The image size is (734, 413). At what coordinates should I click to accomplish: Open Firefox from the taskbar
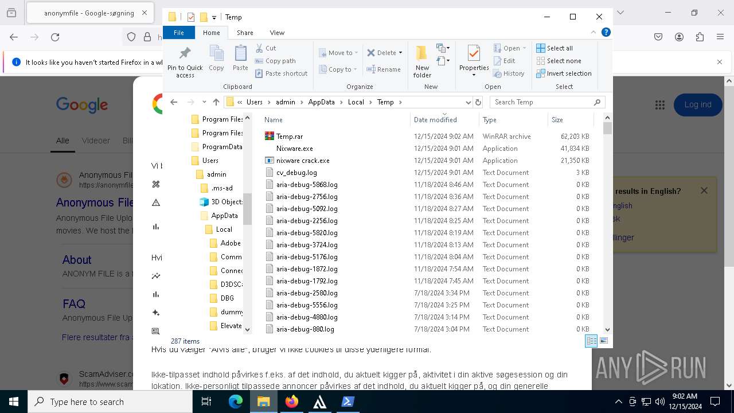(292, 402)
